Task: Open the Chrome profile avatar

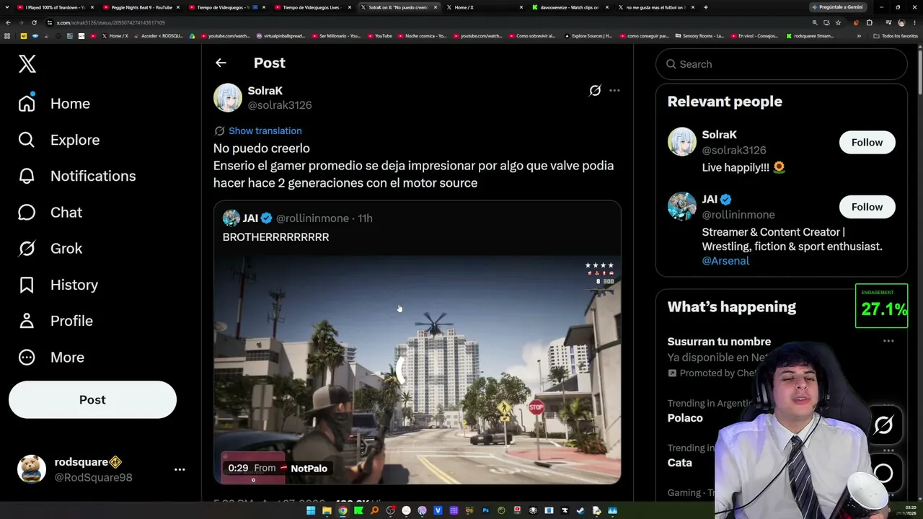Action: coord(901,22)
